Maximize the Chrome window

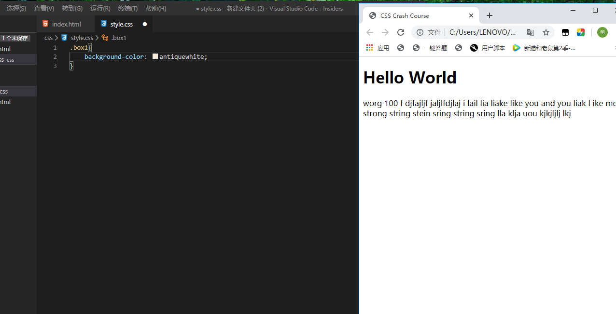(x=595, y=10)
